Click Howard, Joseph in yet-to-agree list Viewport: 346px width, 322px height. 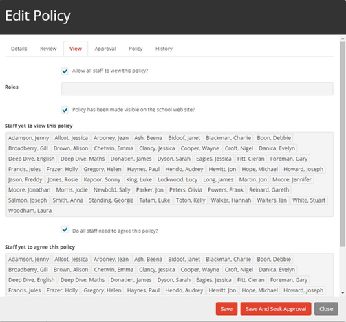pos(303,290)
